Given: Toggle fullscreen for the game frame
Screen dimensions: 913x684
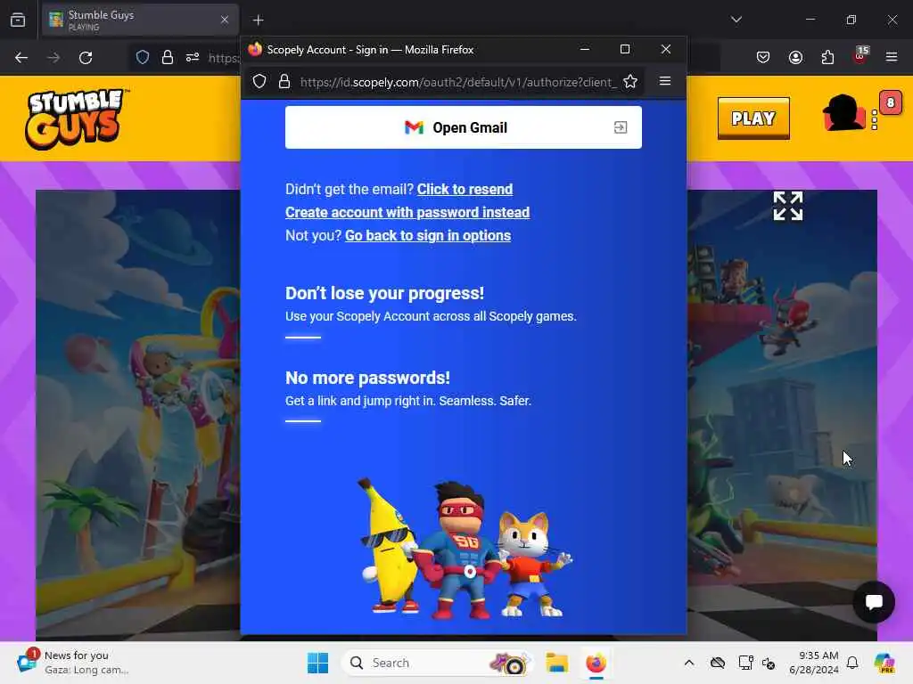Looking at the screenshot, I should [x=788, y=206].
